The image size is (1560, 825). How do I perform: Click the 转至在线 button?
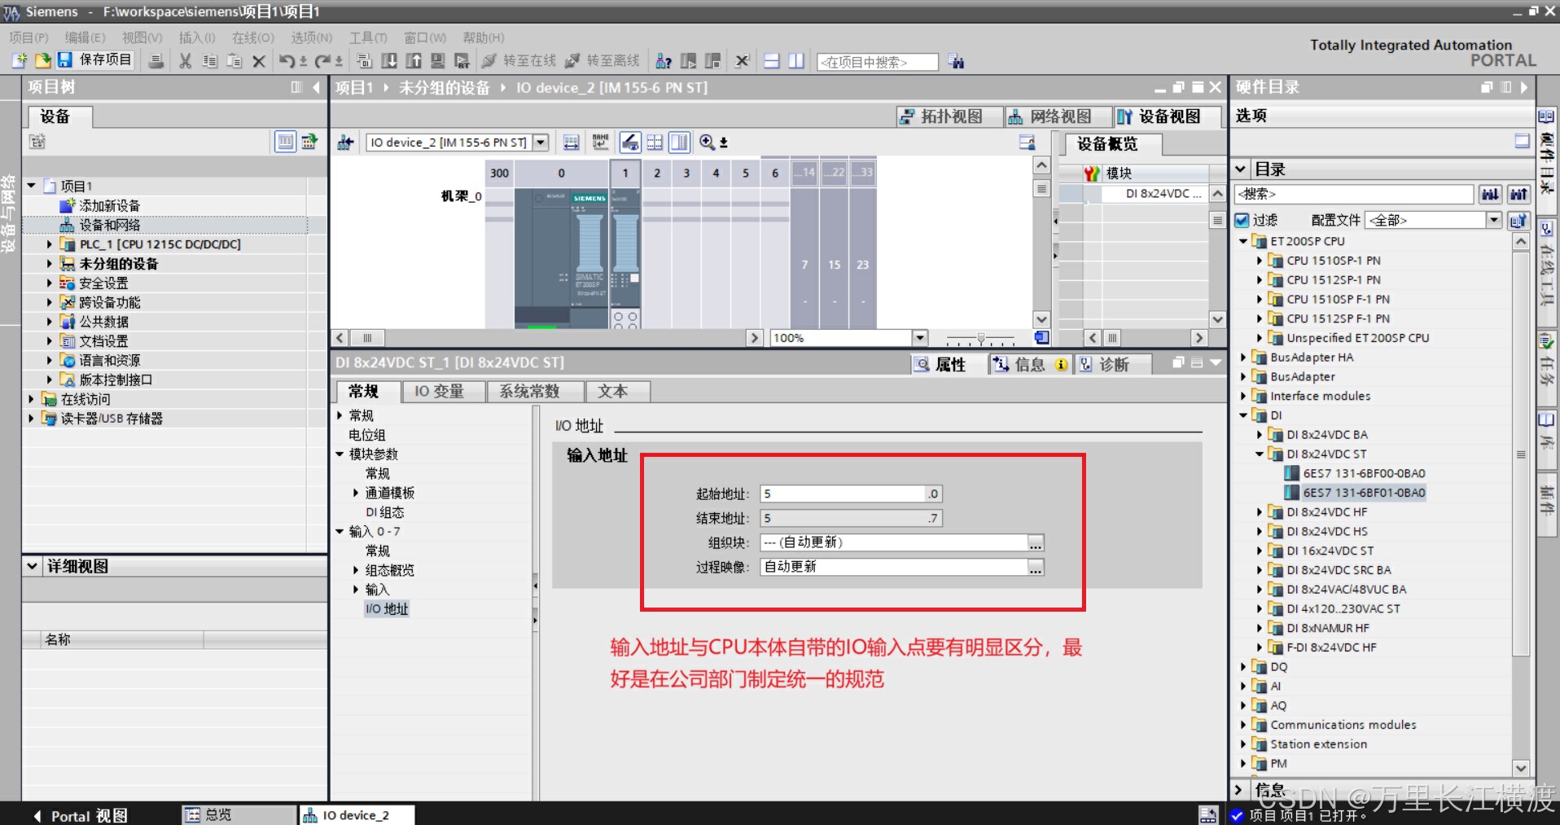pyautogui.click(x=519, y=61)
